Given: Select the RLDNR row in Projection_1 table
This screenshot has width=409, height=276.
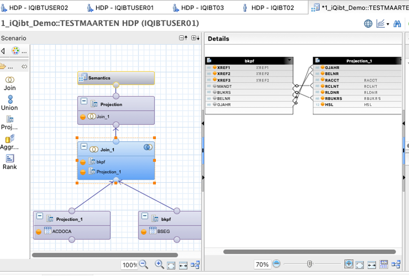Looking at the screenshot, I should click(x=357, y=92).
